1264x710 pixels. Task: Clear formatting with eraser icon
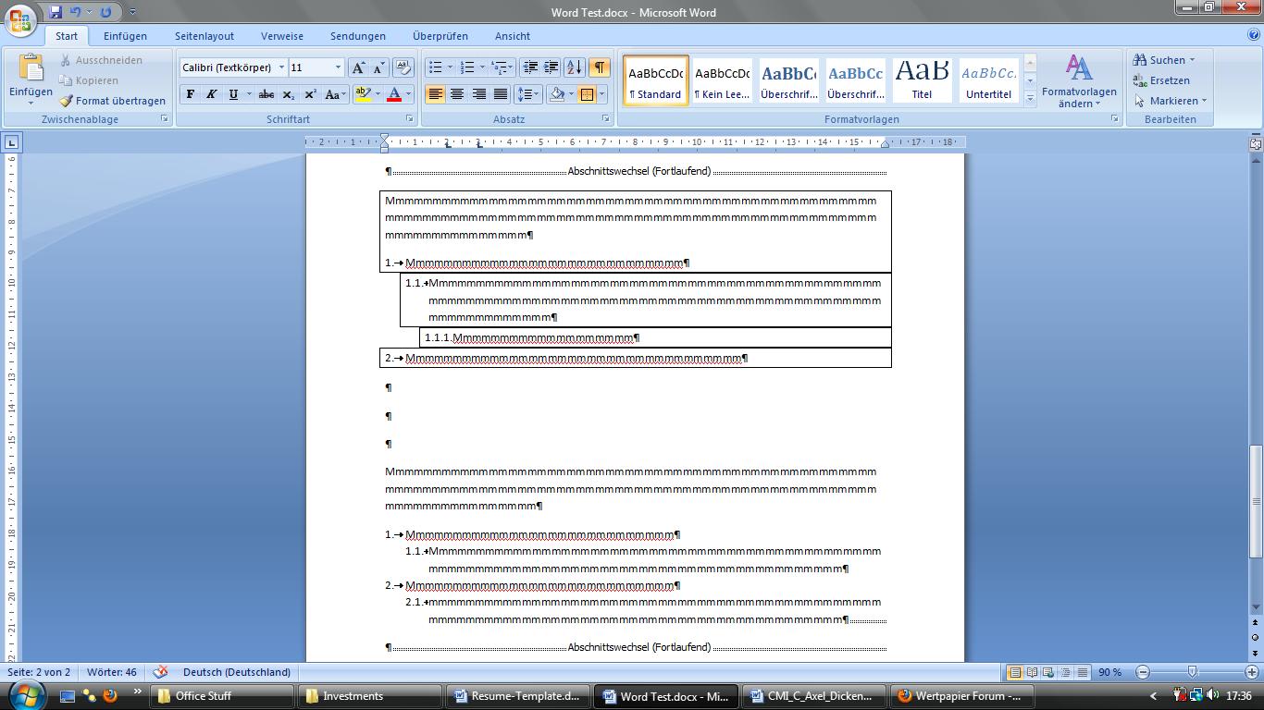[403, 67]
